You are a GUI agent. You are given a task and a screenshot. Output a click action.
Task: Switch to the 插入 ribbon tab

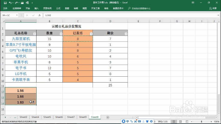click(x=36, y=8)
